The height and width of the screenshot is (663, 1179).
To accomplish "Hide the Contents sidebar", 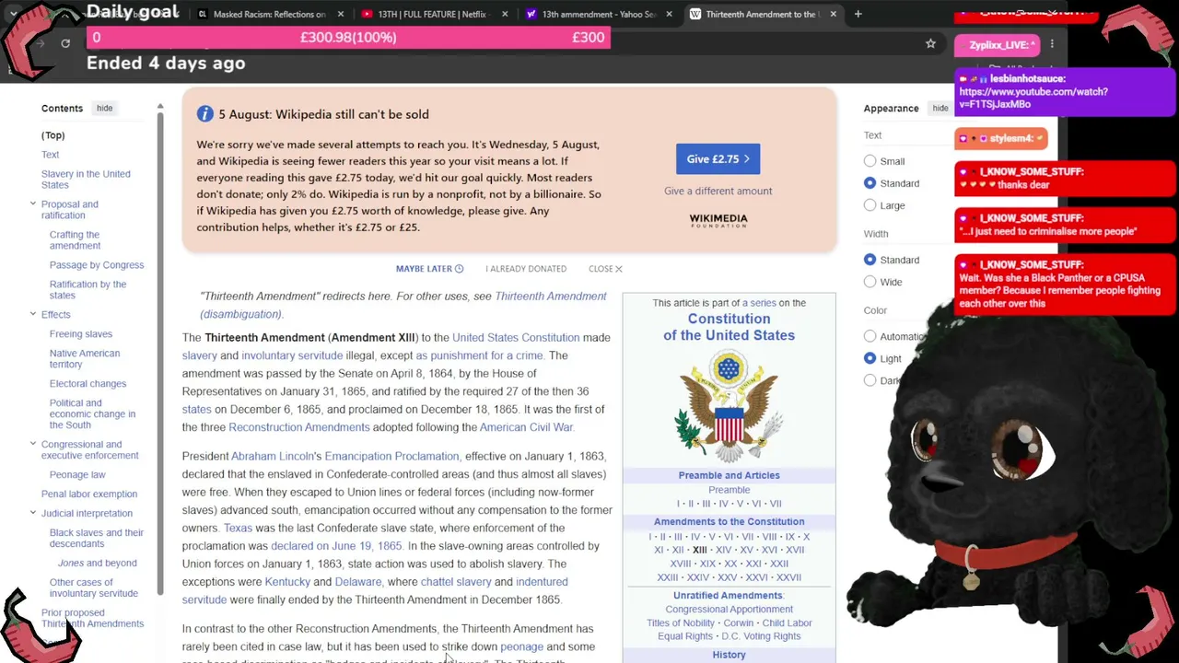I will click(104, 109).
